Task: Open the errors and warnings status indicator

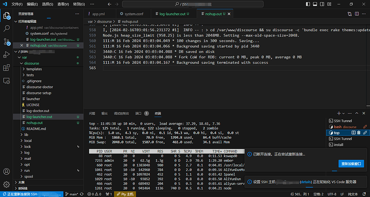Action: point(94,194)
